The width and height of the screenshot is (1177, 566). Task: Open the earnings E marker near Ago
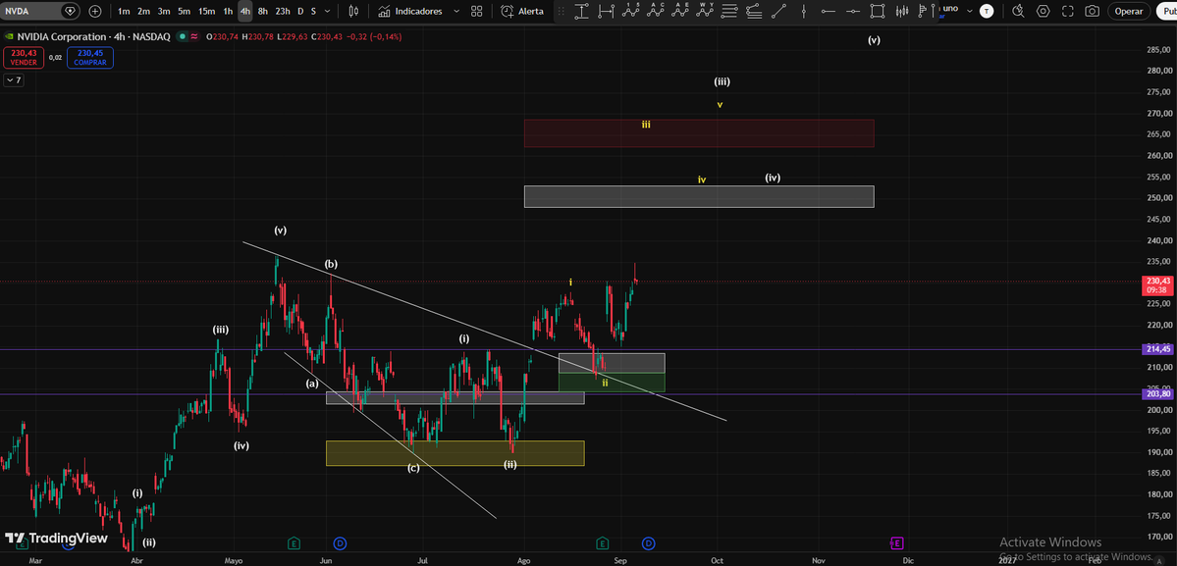pos(602,542)
